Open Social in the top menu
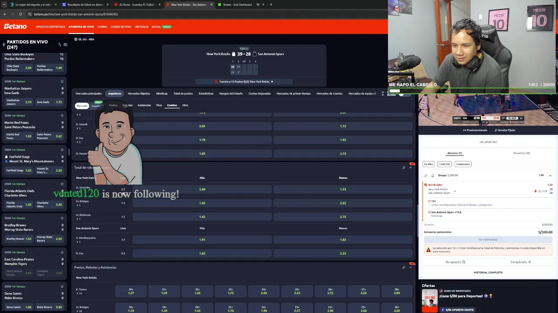This screenshot has width=558, height=313. 156,27
